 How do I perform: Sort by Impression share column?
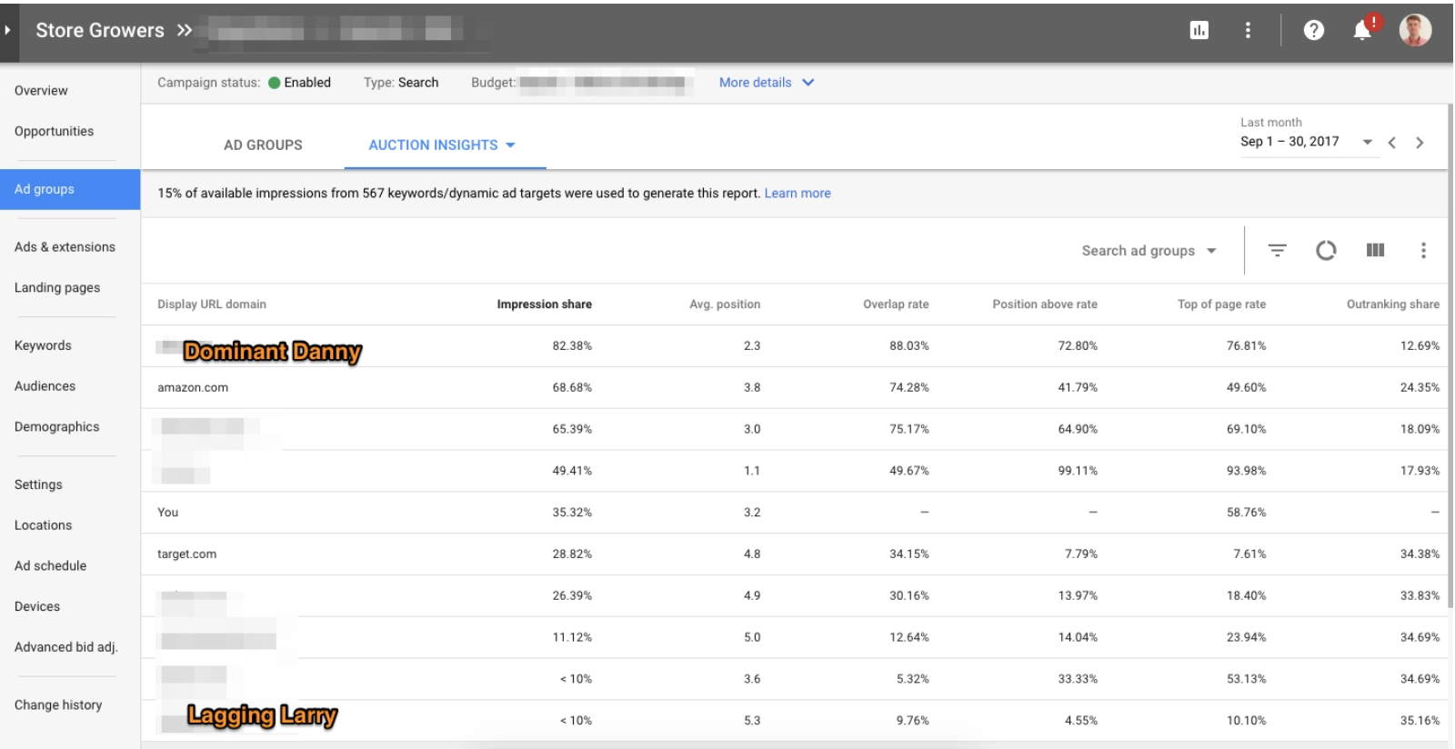tap(544, 305)
